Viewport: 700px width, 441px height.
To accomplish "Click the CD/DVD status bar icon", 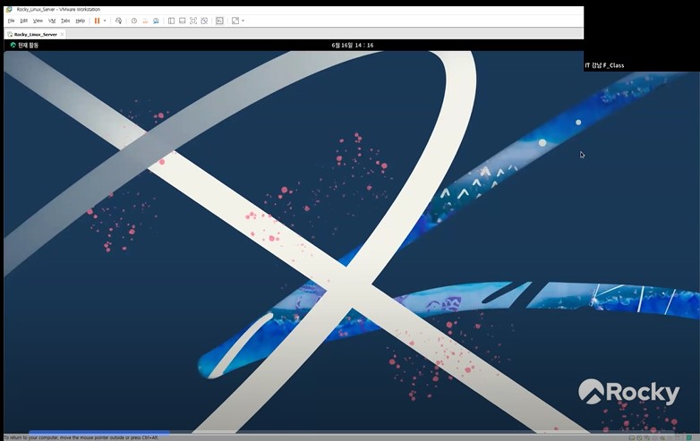I will click(x=639, y=438).
